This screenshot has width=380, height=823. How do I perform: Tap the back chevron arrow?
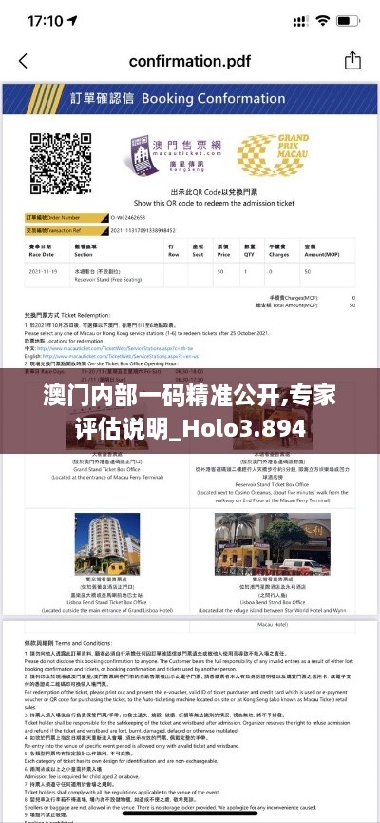click(x=23, y=61)
